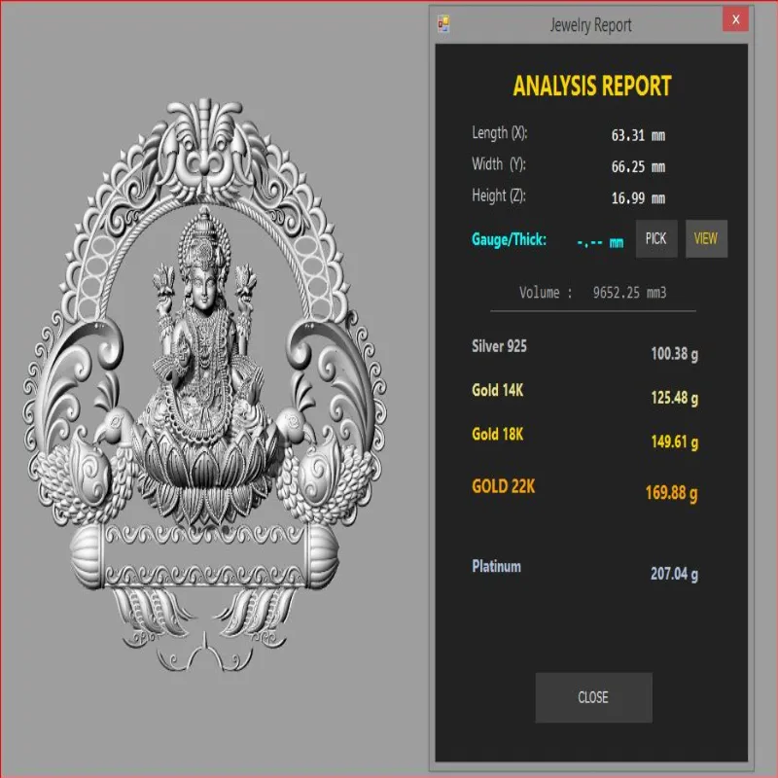Click the 149.61 g weight value
The image size is (778, 778).
(x=674, y=442)
